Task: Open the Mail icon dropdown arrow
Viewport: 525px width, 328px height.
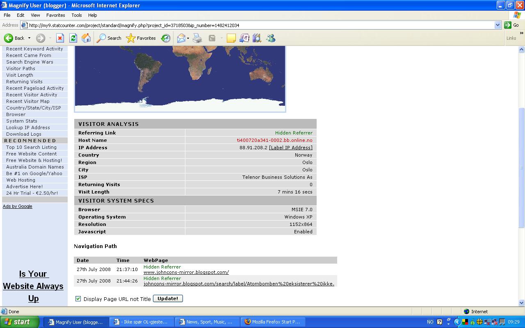Action: click(x=188, y=38)
